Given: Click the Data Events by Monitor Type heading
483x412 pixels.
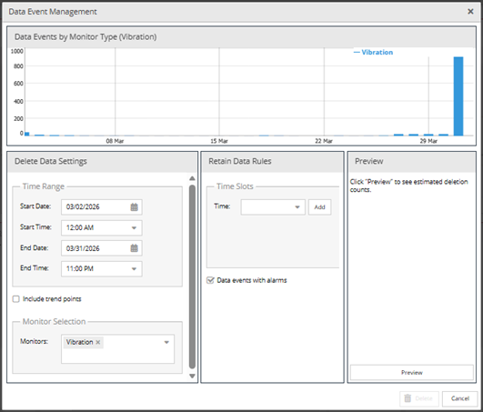Looking at the screenshot, I should tap(86, 37).
